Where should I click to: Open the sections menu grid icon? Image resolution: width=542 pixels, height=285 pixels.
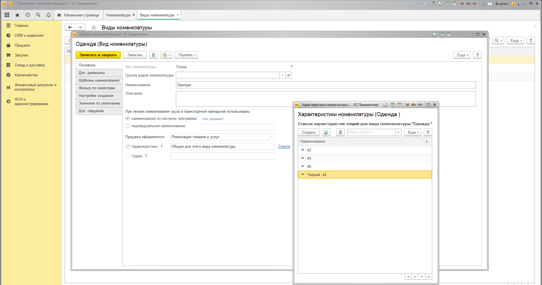[7, 15]
